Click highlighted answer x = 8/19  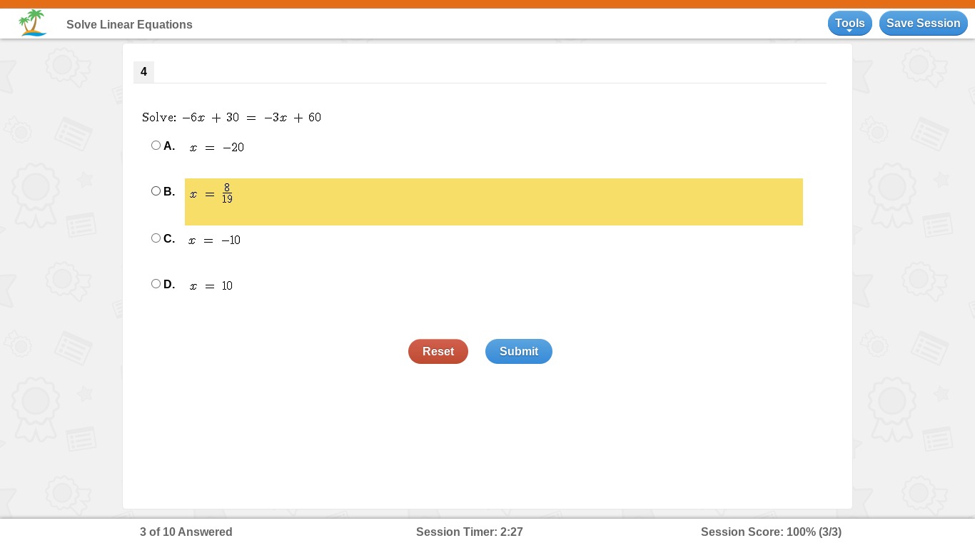tap(494, 202)
